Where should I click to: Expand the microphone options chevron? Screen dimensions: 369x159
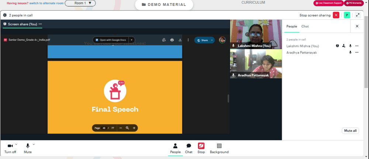[x=34, y=144]
